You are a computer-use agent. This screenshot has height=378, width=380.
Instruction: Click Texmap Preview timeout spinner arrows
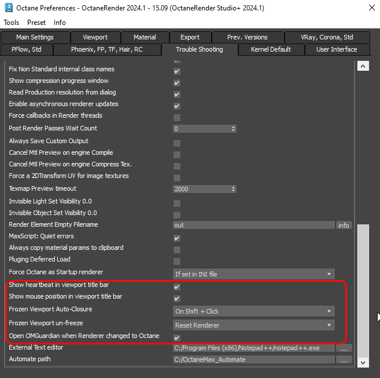coord(234,189)
